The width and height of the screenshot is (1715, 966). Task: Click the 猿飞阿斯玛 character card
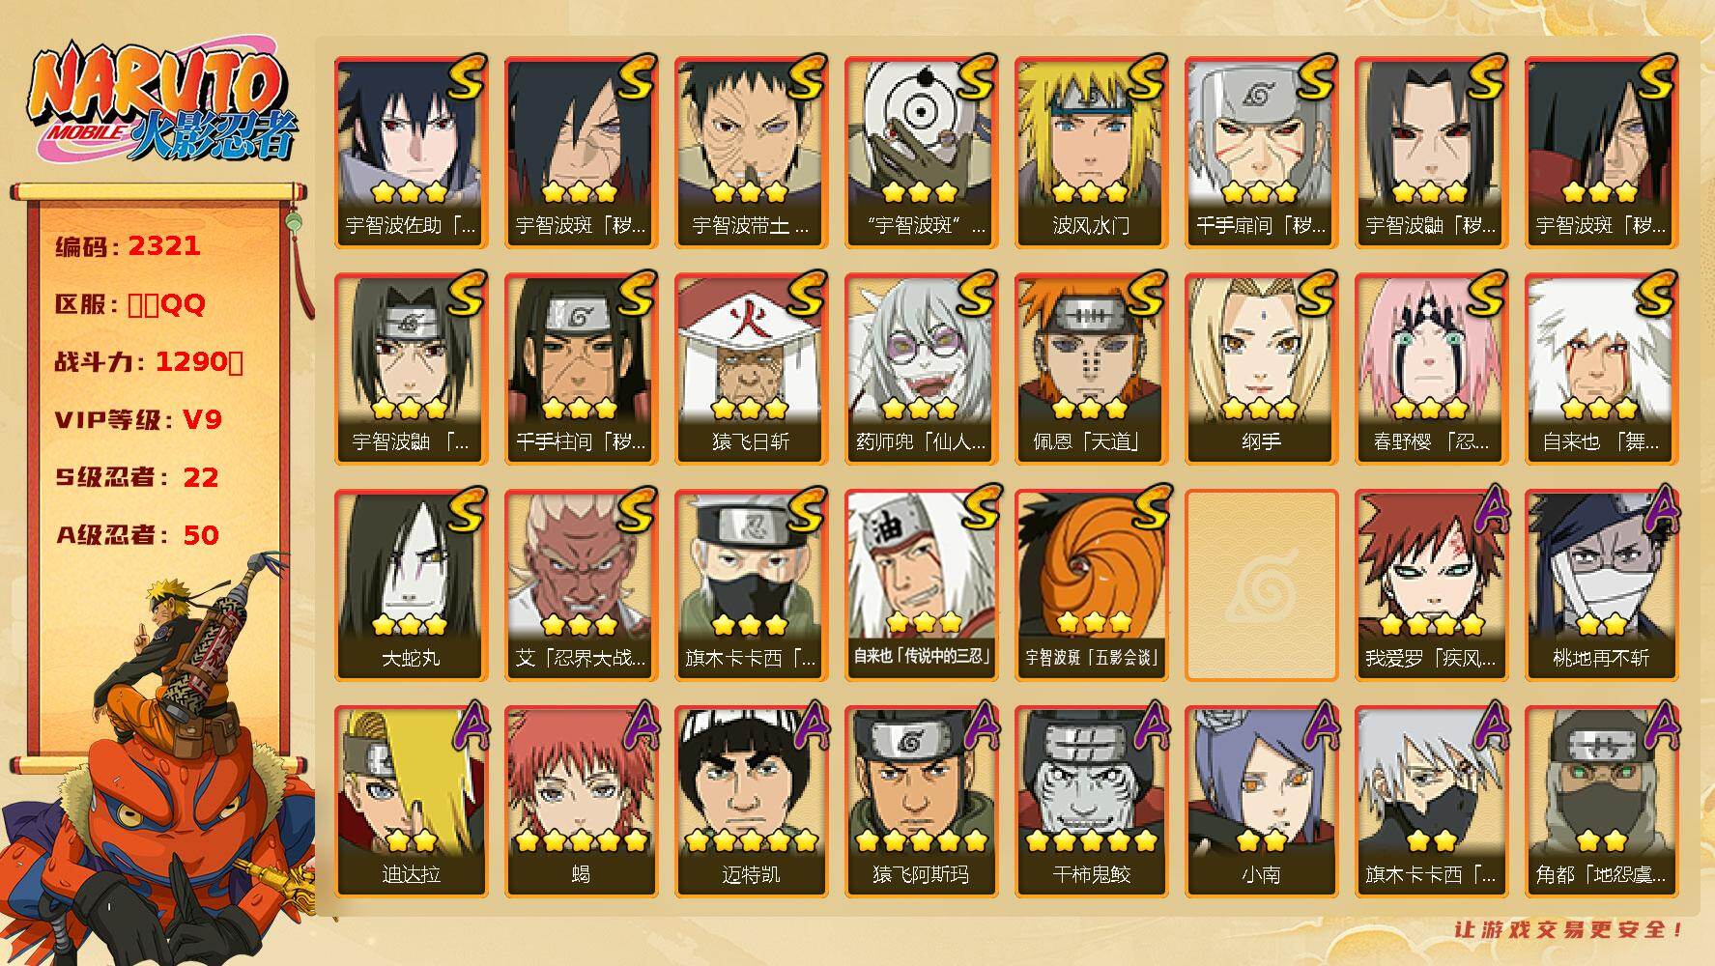coord(921,802)
